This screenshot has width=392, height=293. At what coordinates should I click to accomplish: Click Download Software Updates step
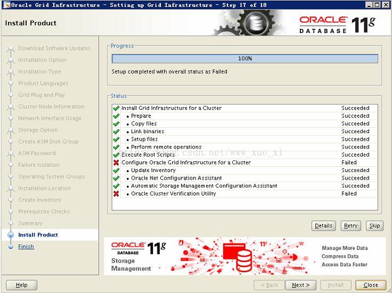click(54, 48)
